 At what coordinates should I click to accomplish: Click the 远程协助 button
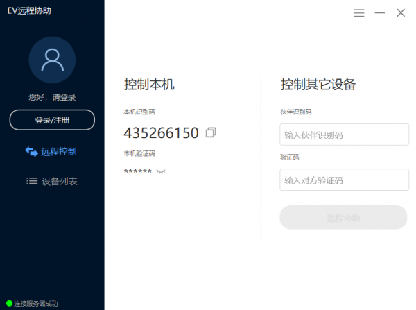[343, 217]
